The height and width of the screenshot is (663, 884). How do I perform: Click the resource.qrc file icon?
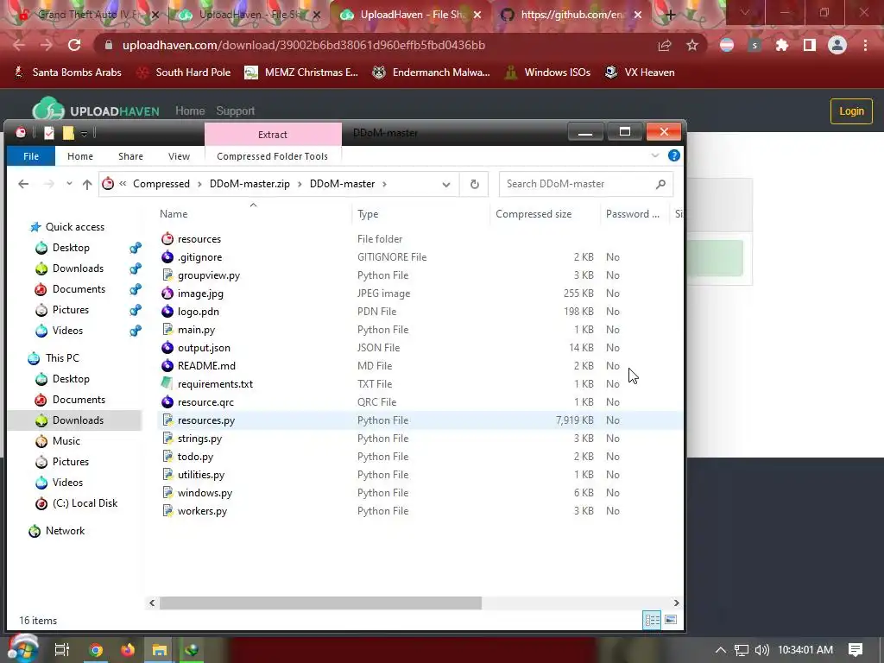[167, 402]
